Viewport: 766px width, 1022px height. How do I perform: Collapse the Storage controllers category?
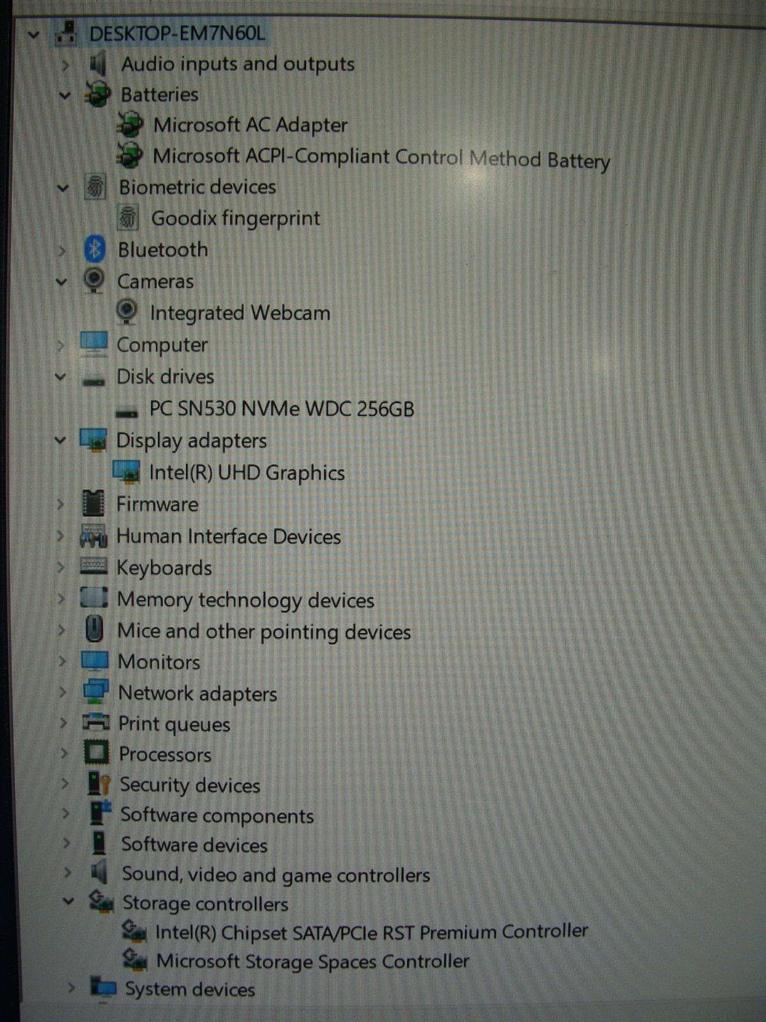click(68, 901)
